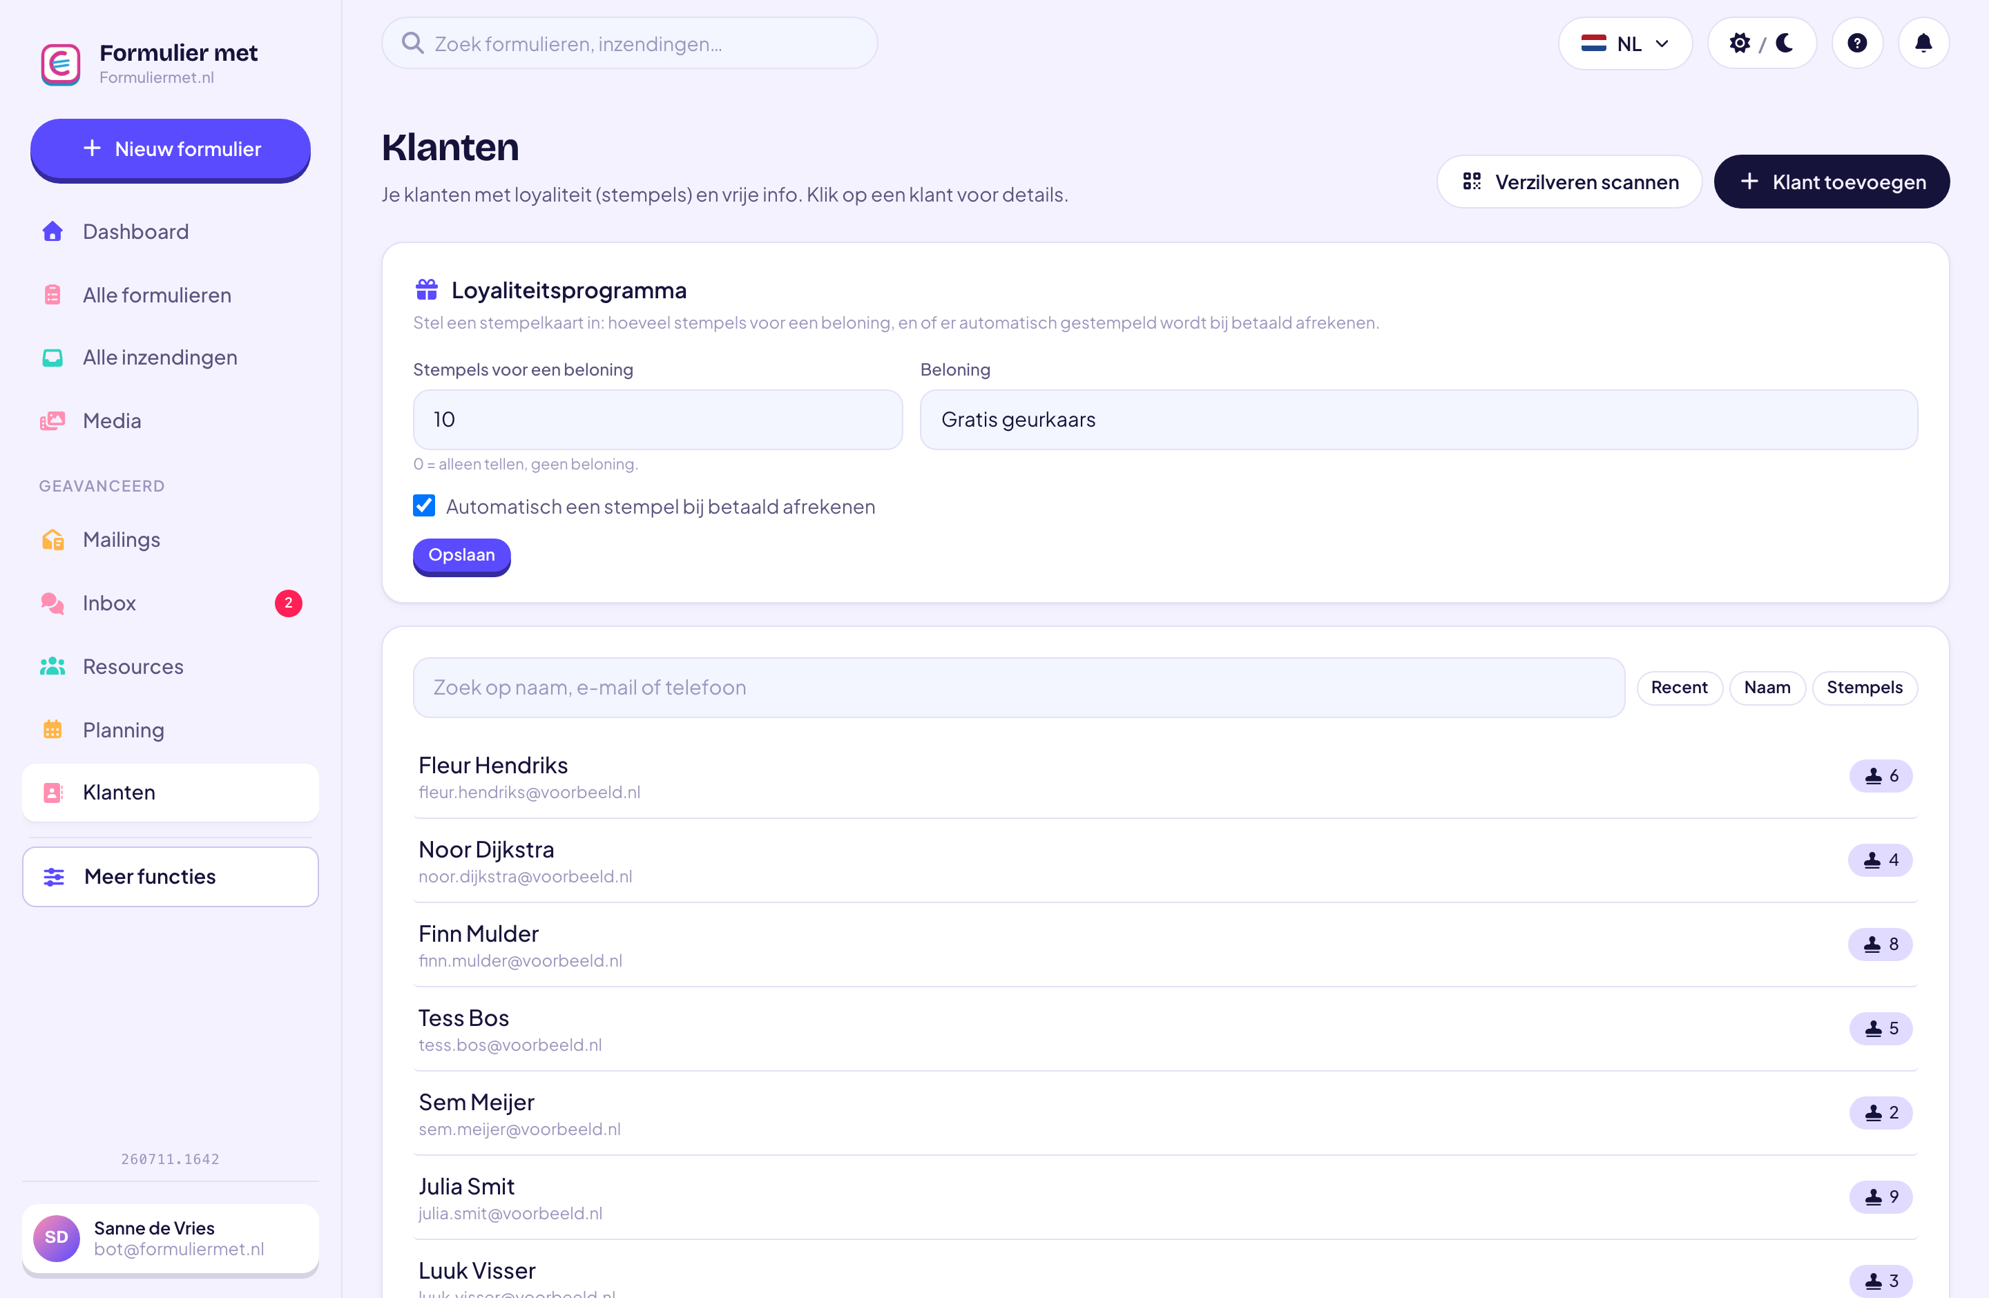Sort customers by Stempels
Screen dimensions: 1989x1298
coord(1865,688)
